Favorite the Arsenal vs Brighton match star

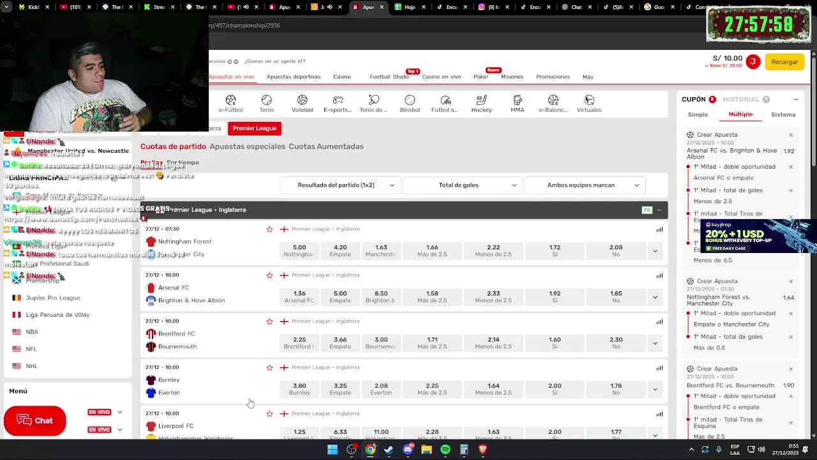pyautogui.click(x=269, y=275)
